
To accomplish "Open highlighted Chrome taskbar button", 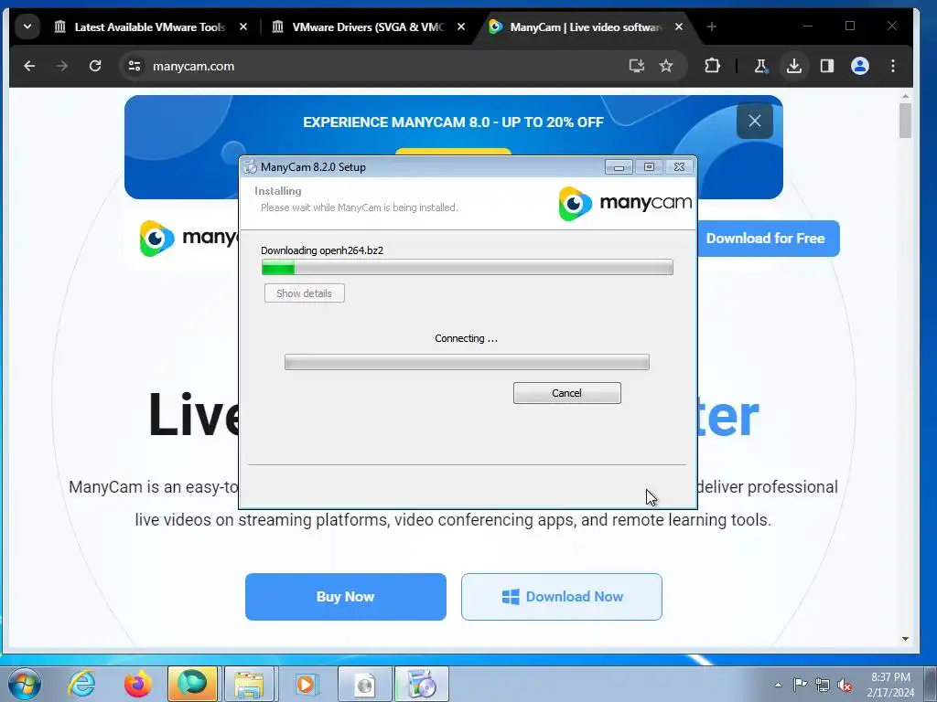I will tap(192, 684).
